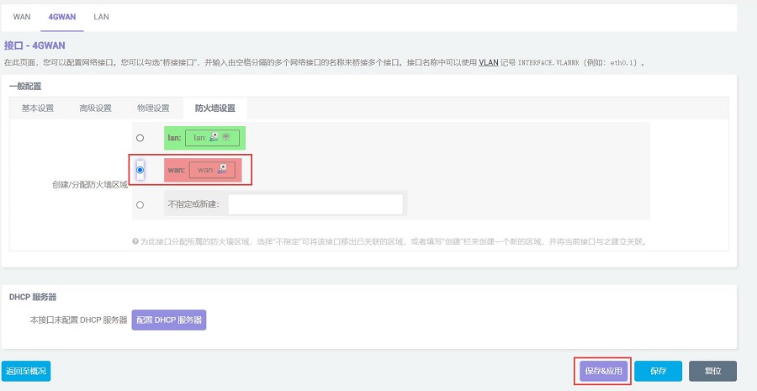The width and height of the screenshot is (757, 391).
Task: Select the unspecified or create radio button
Action: (x=140, y=204)
